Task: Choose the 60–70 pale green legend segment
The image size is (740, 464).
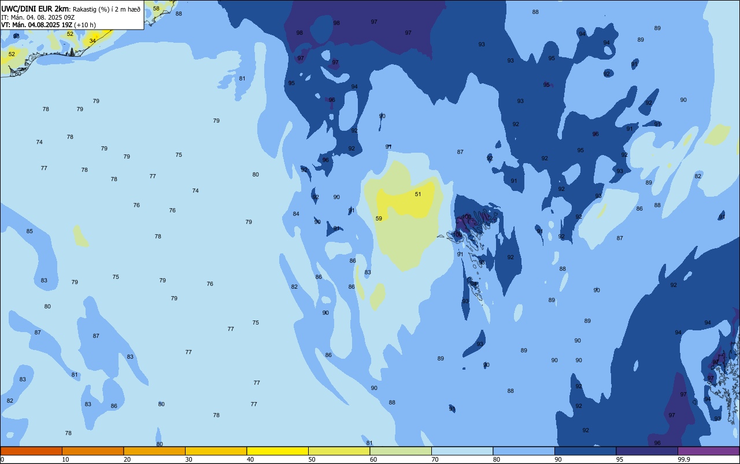Action: (x=401, y=451)
